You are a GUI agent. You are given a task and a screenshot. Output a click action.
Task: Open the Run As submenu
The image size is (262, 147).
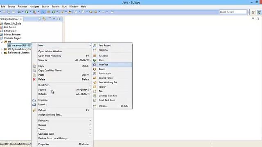click(x=62, y=125)
